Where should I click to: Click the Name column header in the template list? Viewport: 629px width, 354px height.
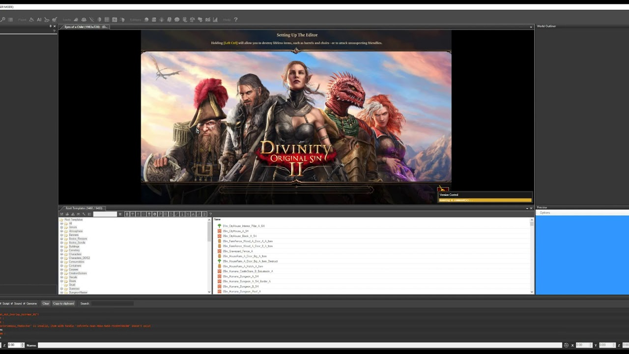pos(217,219)
